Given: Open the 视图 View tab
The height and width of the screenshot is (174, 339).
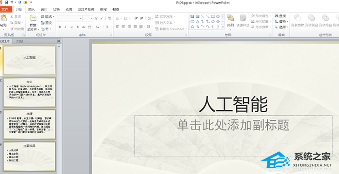Looking at the screenshot, I should (x=116, y=9).
